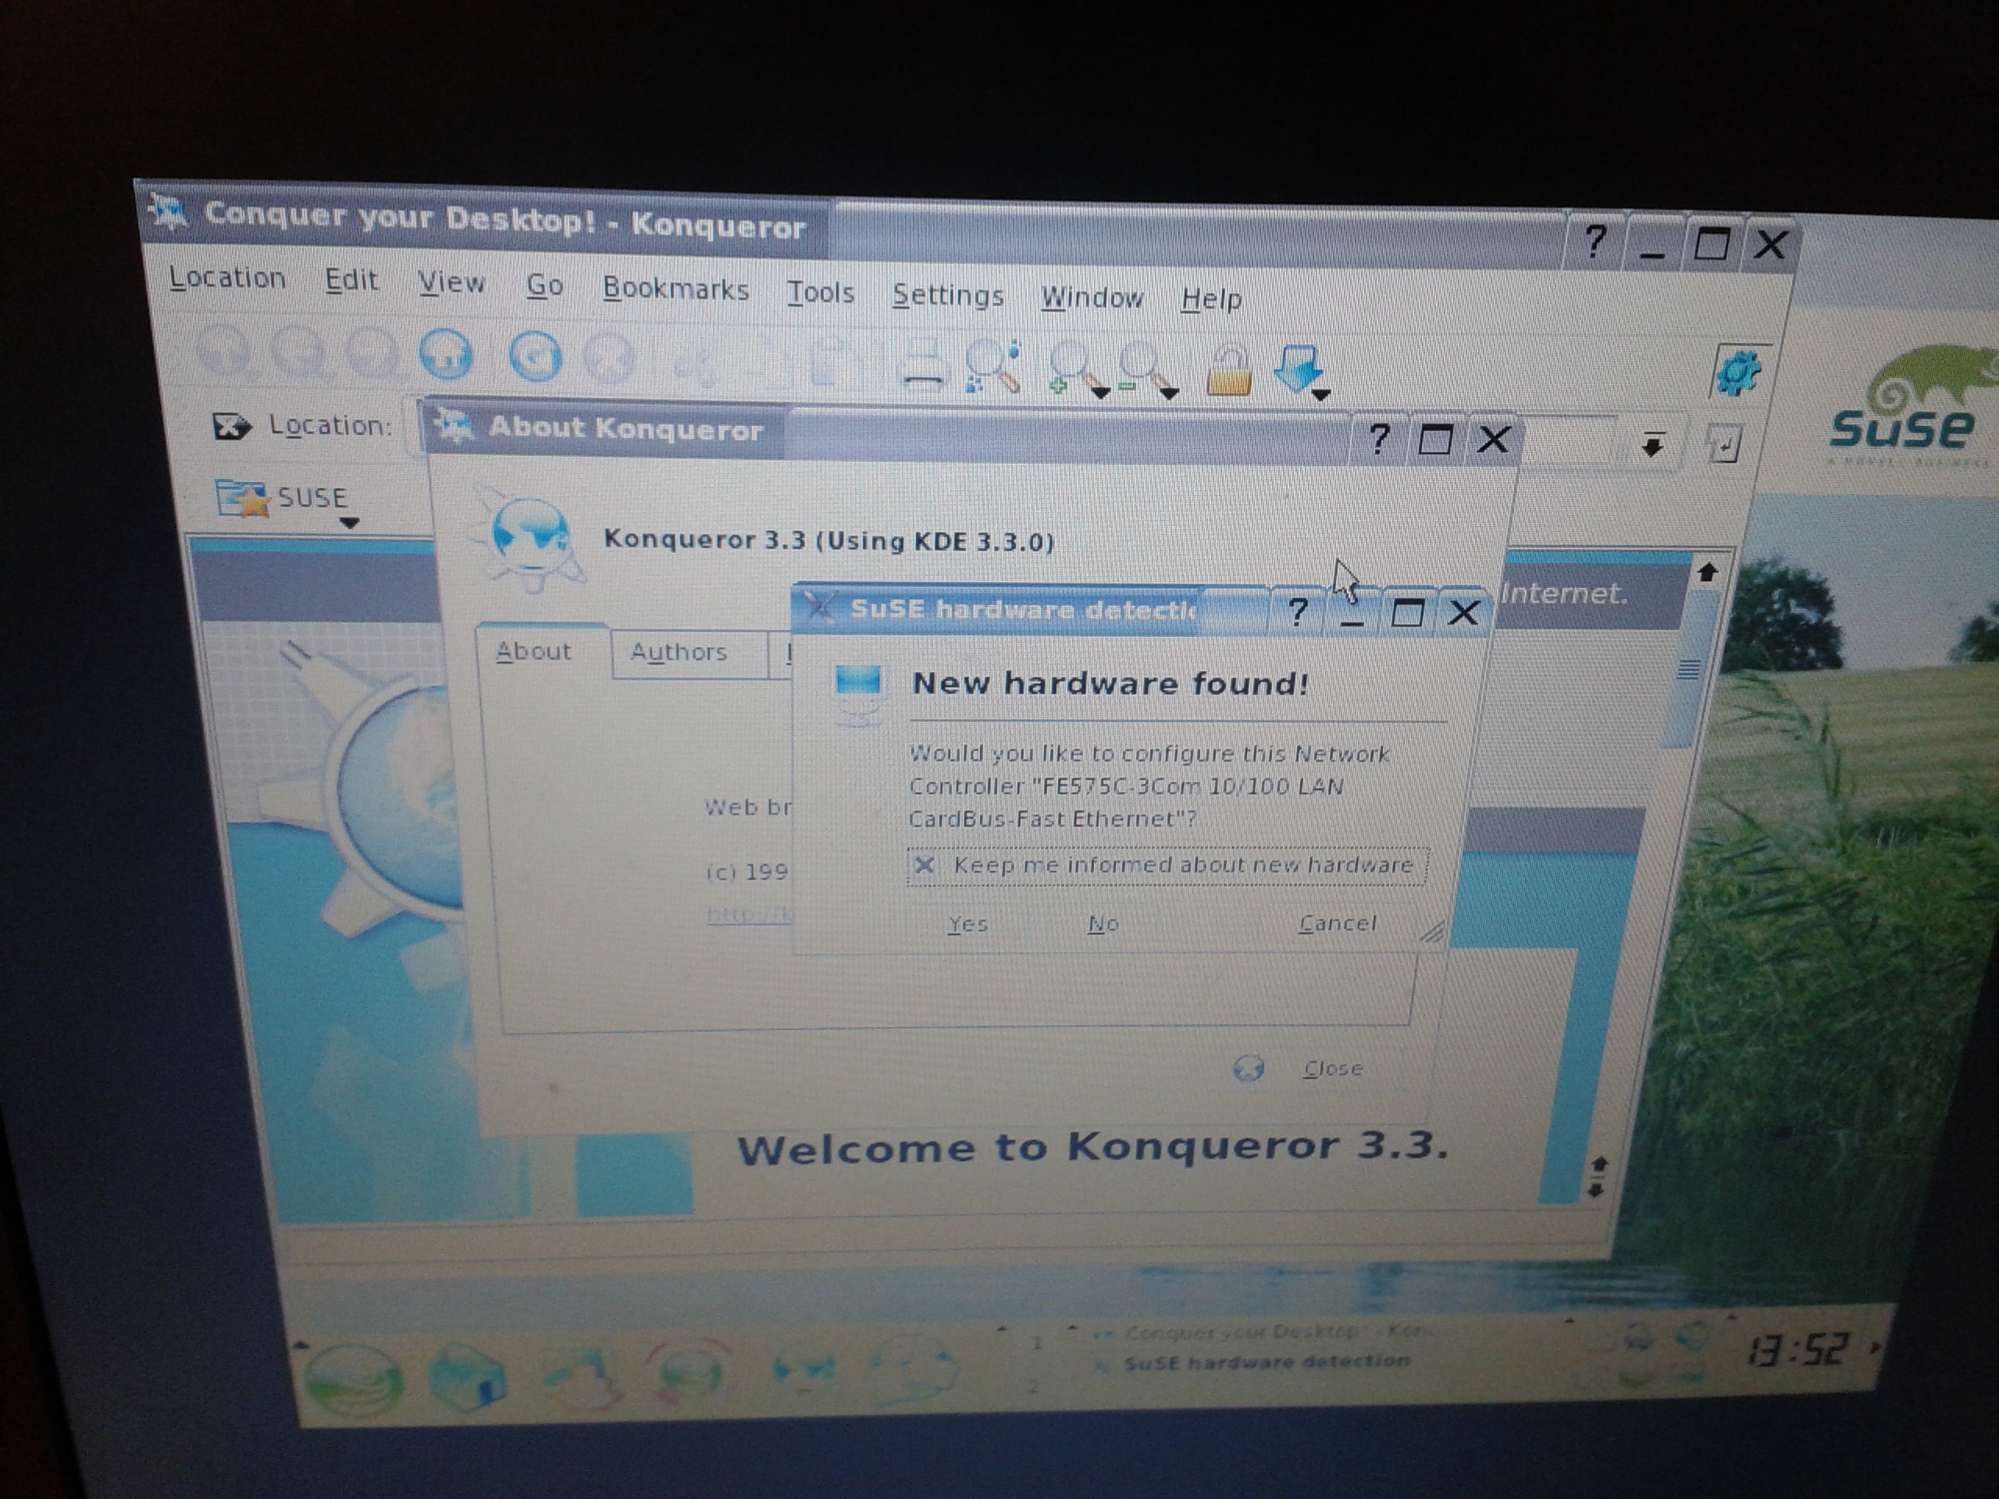Open the SUSE bookmarks folder icon
Image resolution: width=1999 pixels, height=1499 pixels.
[x=241, y=499]
